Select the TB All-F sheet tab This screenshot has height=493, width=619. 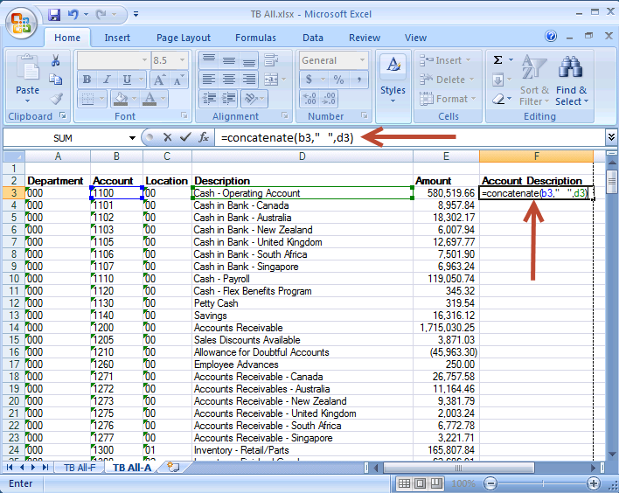tap(80, 468)
